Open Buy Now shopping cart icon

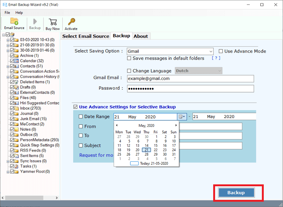[53, 22]
